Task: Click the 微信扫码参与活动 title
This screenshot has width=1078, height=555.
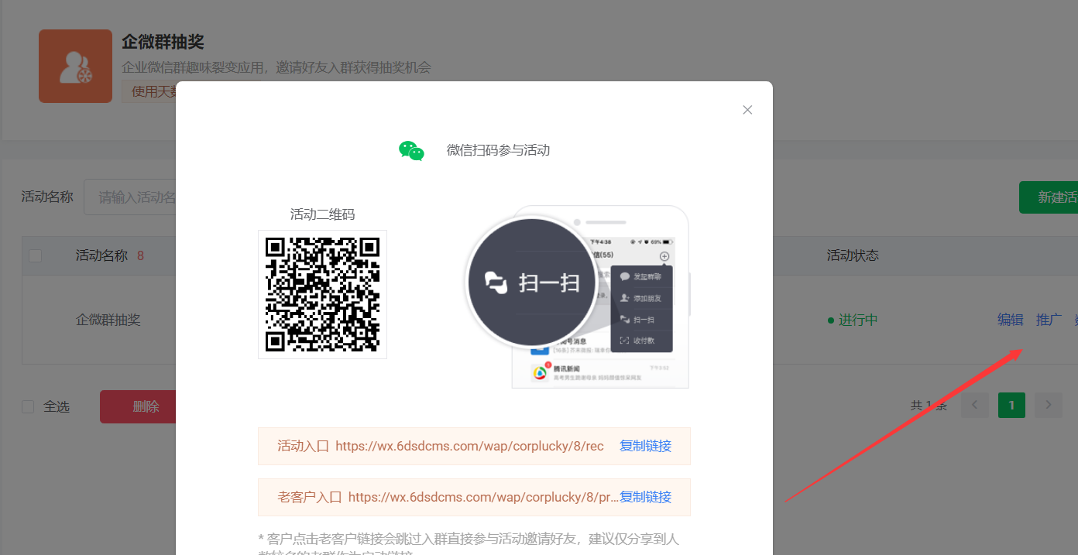Action: 498,150
